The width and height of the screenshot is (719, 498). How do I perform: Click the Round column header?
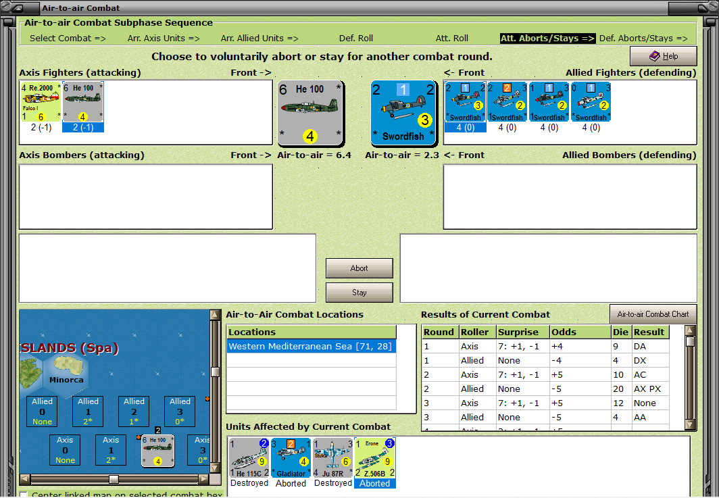[x=440, y=332]
